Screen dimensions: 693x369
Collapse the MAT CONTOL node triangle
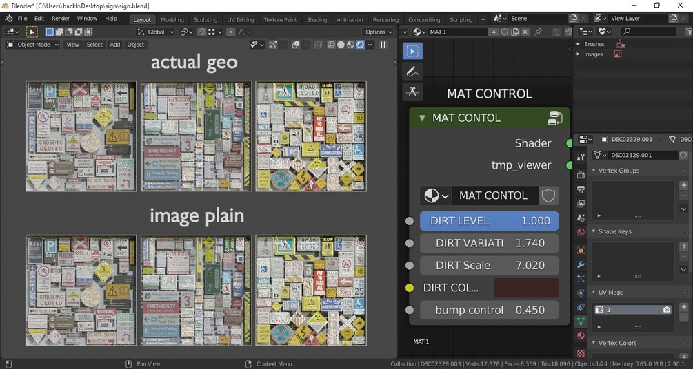point(422,118)
